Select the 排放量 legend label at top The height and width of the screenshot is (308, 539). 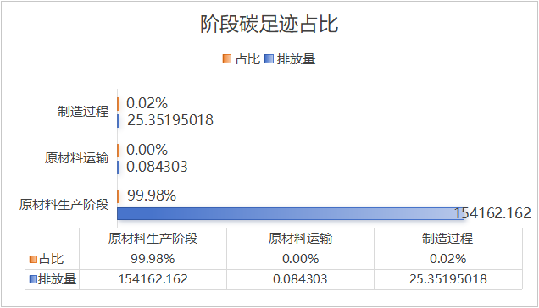pyautogui.click(x=297, y=59)
